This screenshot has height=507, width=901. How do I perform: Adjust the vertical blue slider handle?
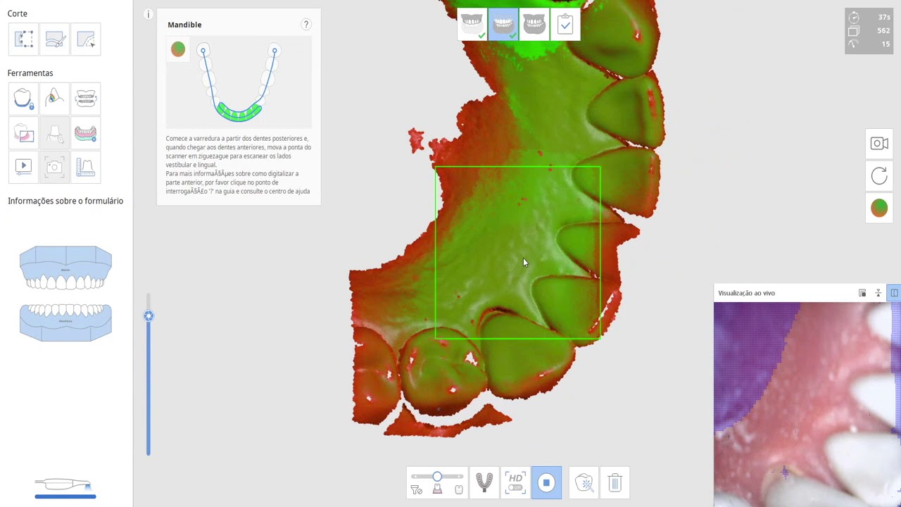point(149,316)
